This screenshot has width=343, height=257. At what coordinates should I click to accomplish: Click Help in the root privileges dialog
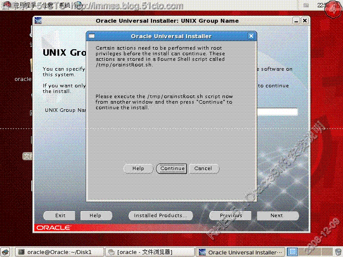pos(138,168)
